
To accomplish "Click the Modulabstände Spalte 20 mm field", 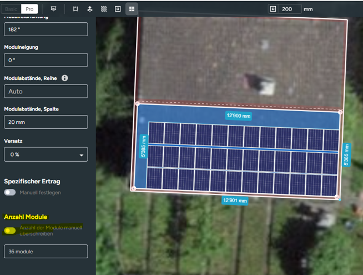I will click(x=46, y=122).
